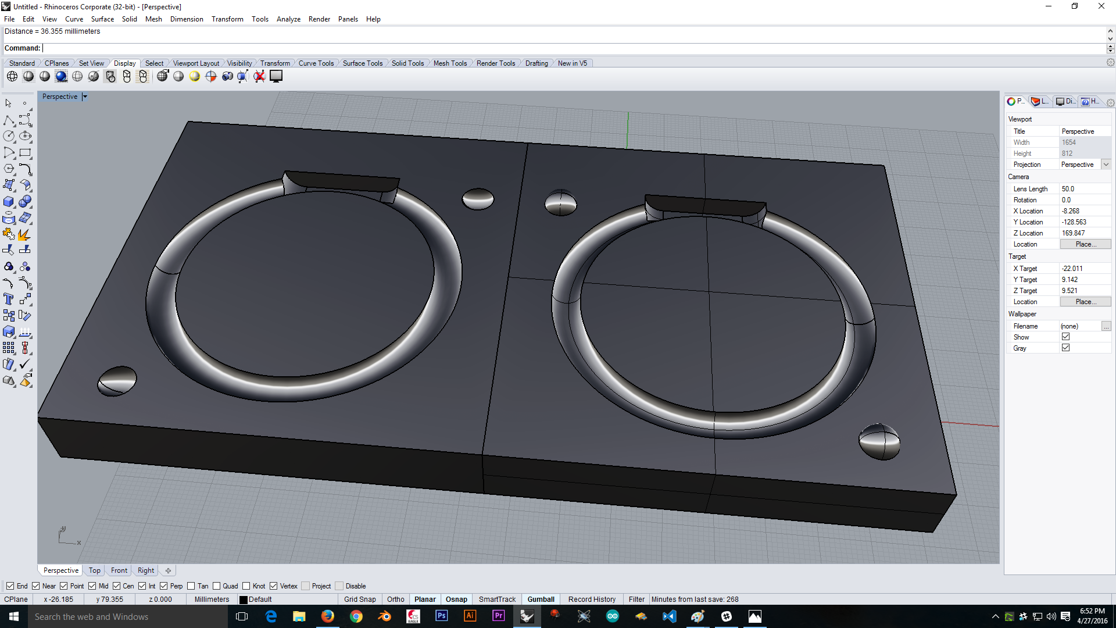Click Target Location Place button
The height and width of the screenshot is (628, 1116).
[x=1085, y=302]
